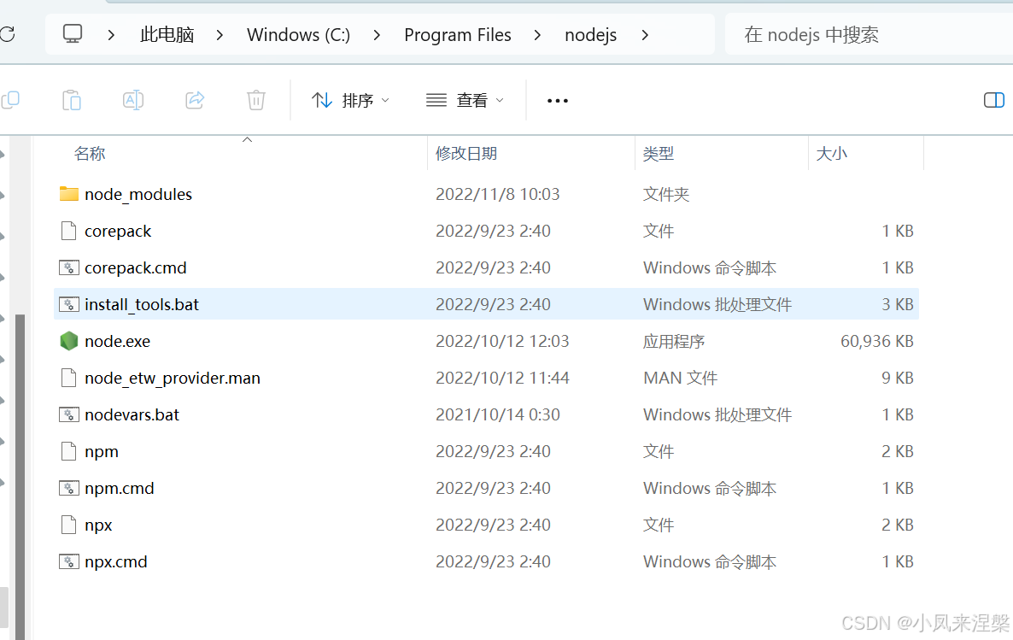Select the corepack.cmd file name
Image resolution: width=1013 pixels, height=640 pixels.
point(136,267)
